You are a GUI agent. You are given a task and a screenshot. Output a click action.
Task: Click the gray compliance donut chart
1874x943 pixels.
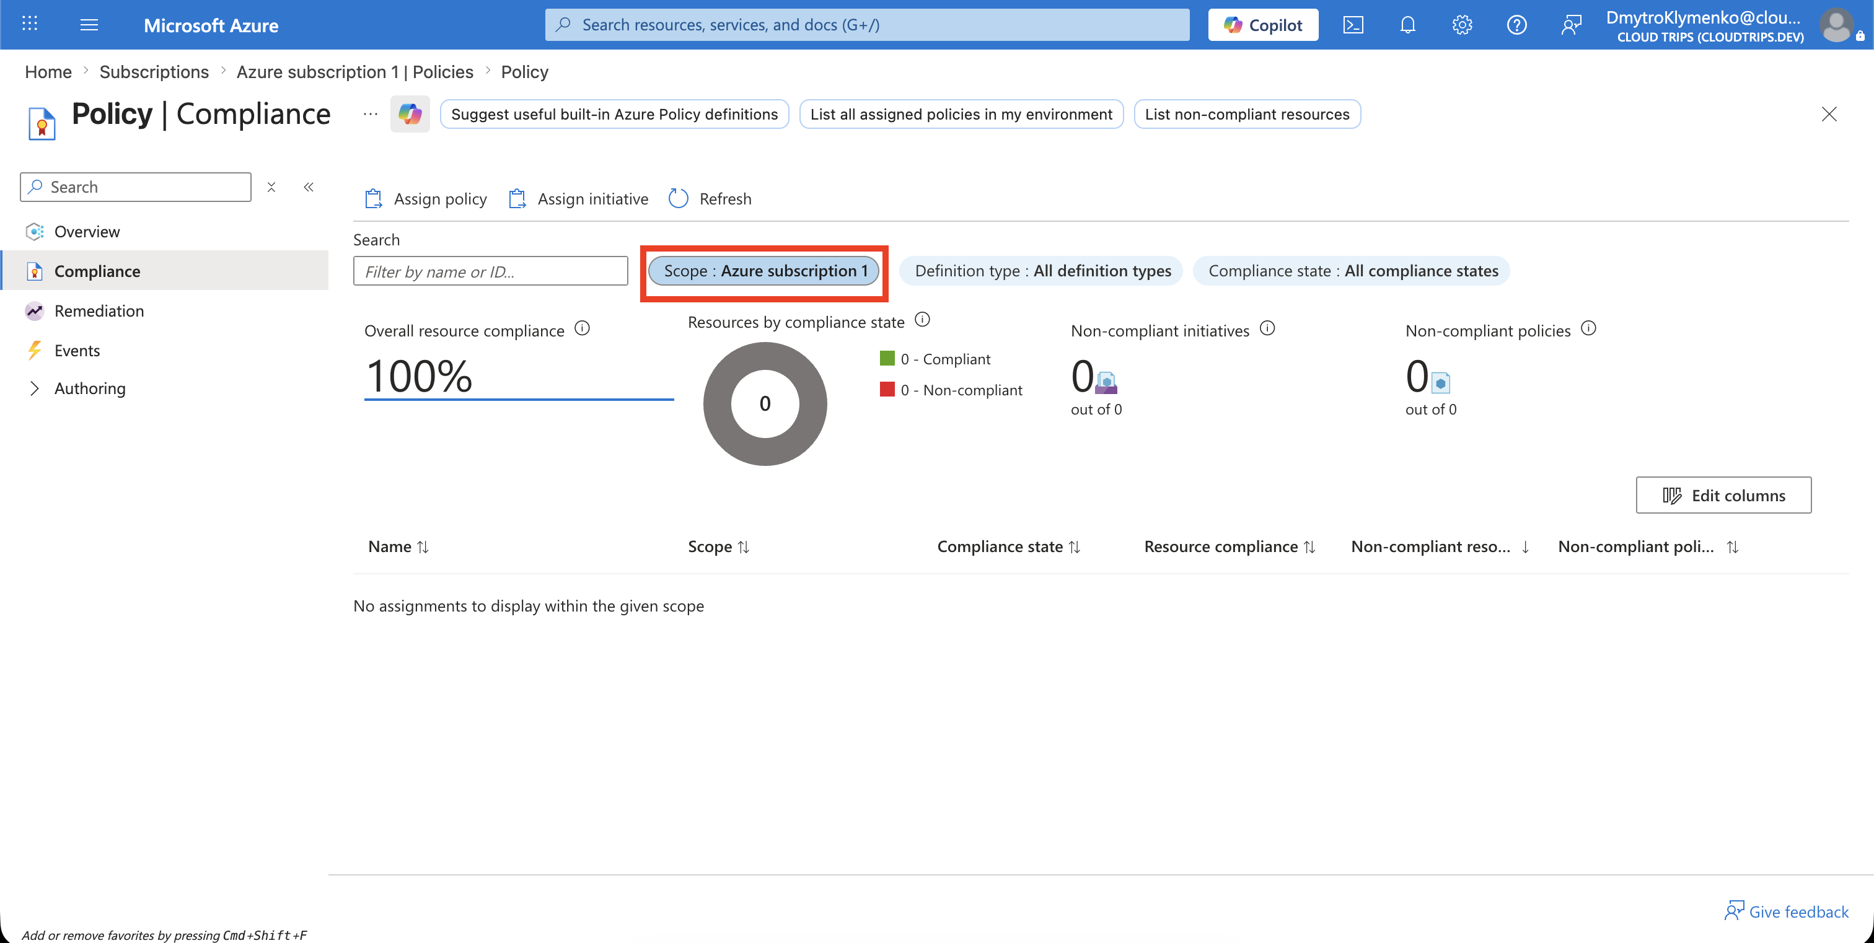(x=765, y=403)
